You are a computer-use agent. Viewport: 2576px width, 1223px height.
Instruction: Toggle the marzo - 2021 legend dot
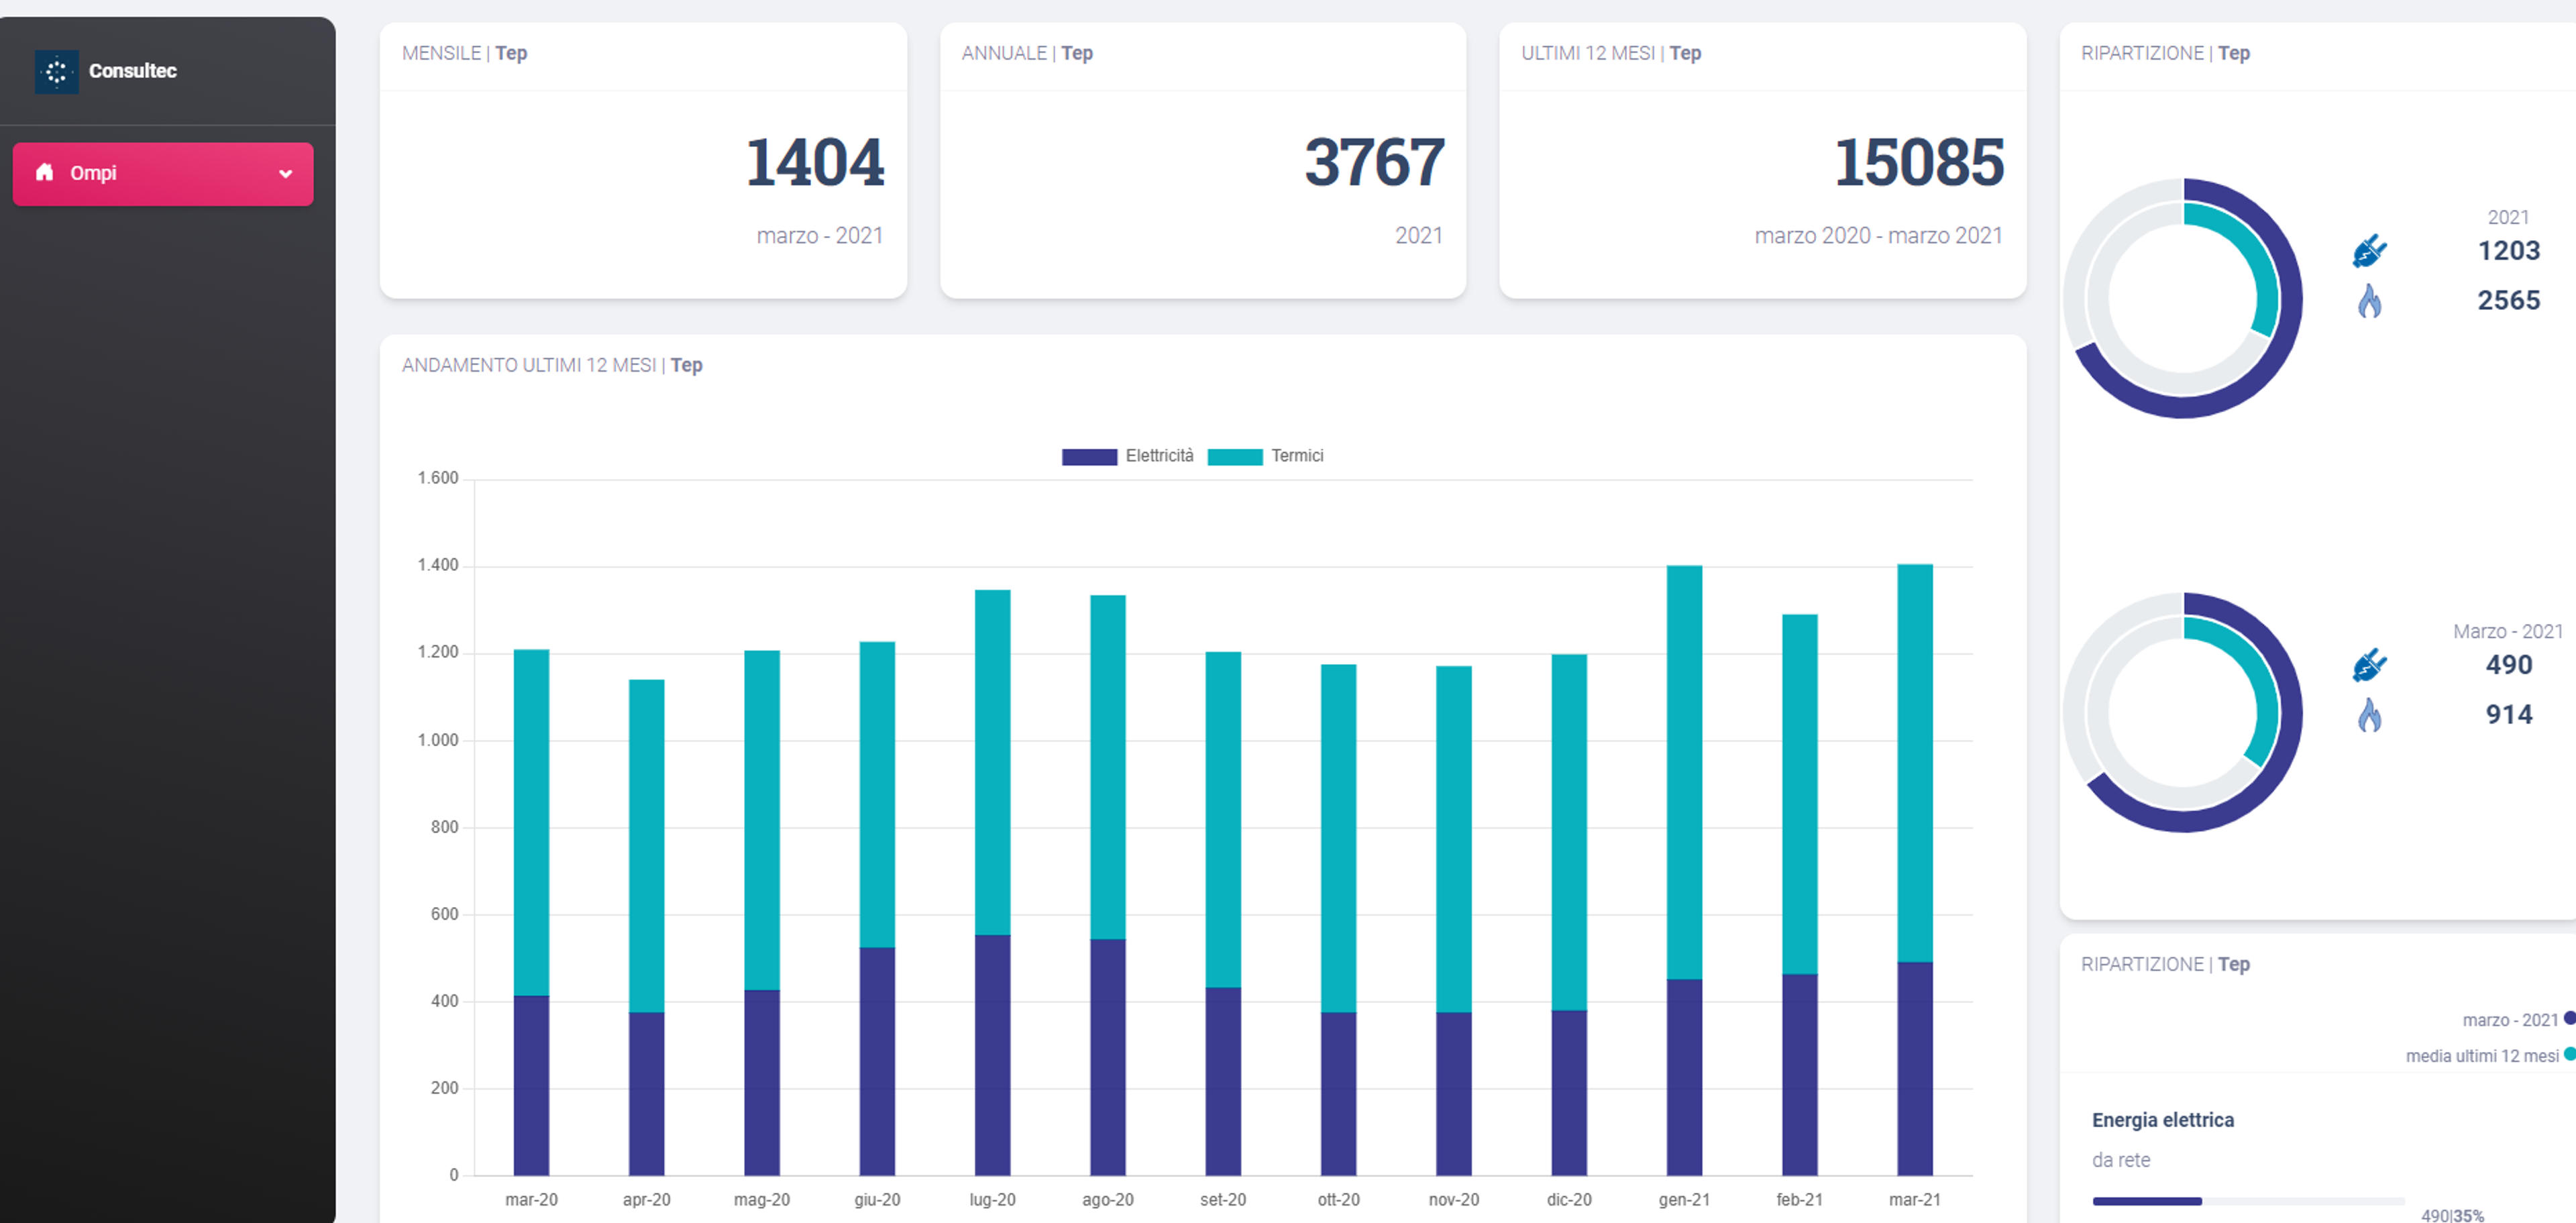pyautogui.click(x=2570, y=1019)
